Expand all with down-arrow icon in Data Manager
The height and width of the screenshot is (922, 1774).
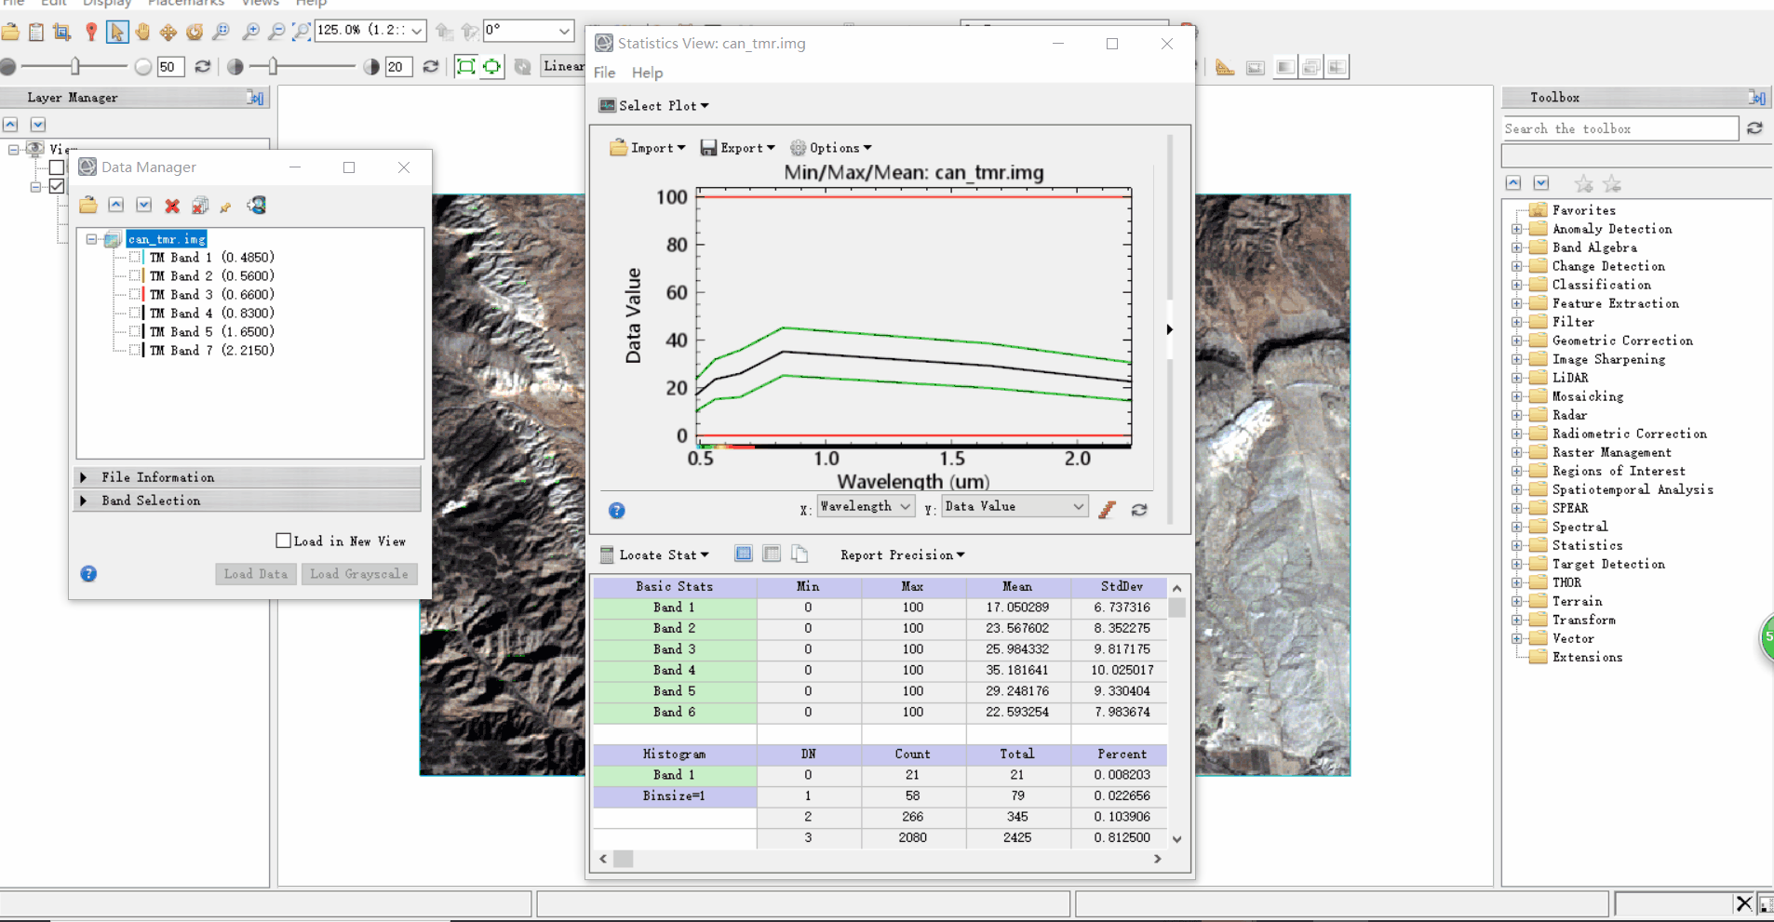[144, 205]
